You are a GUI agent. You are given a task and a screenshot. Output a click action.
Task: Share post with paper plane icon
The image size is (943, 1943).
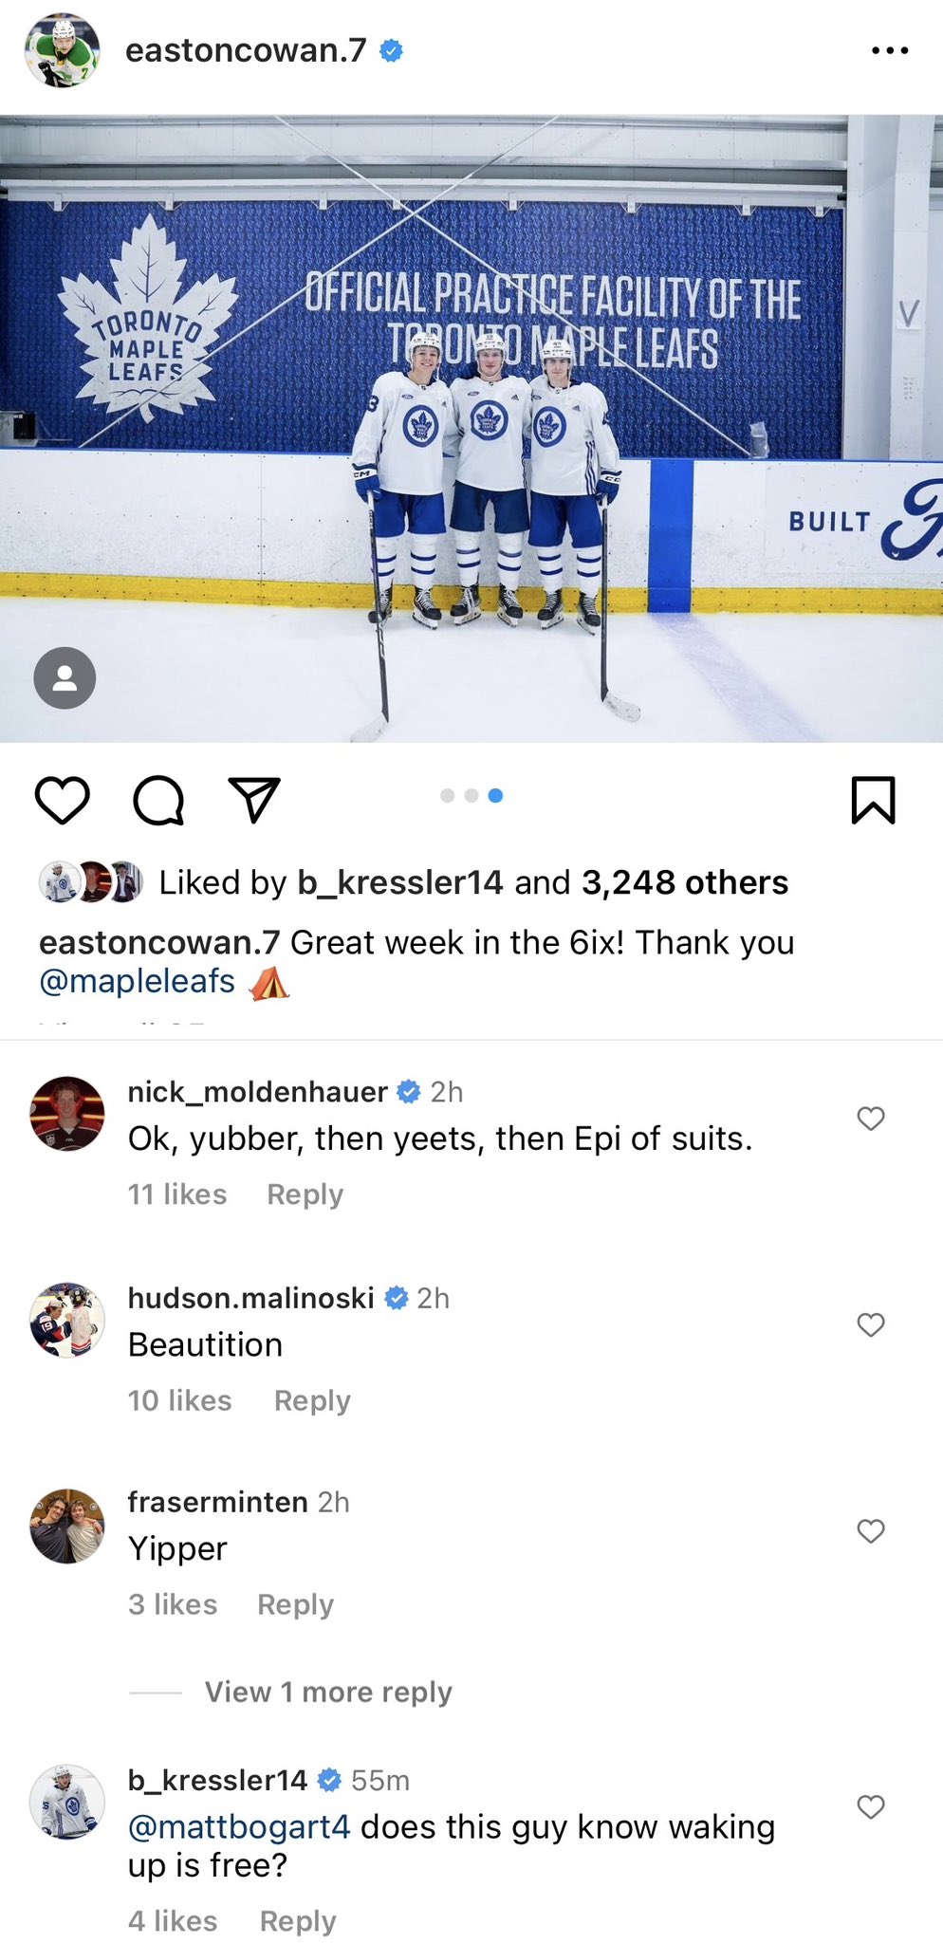coord(254,800)
